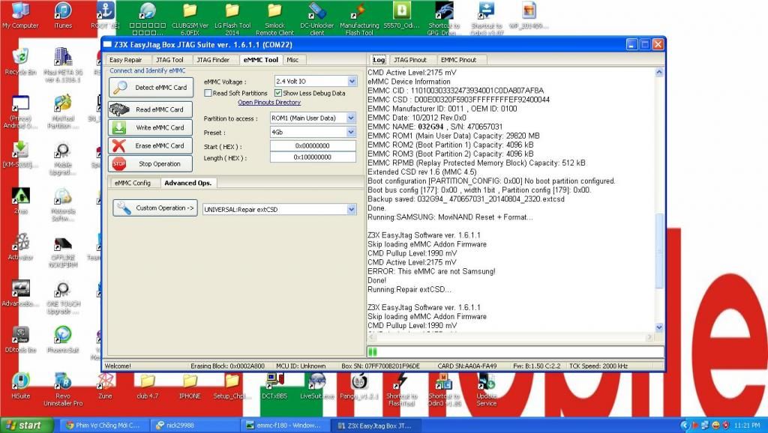
Task: Open My Computer desktop icon
Action: tap(20, 16)
